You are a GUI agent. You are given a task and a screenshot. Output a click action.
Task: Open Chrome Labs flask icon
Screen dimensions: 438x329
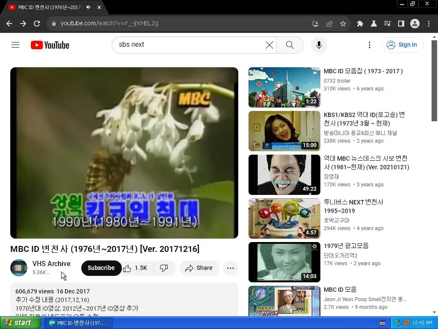(374, 24)
